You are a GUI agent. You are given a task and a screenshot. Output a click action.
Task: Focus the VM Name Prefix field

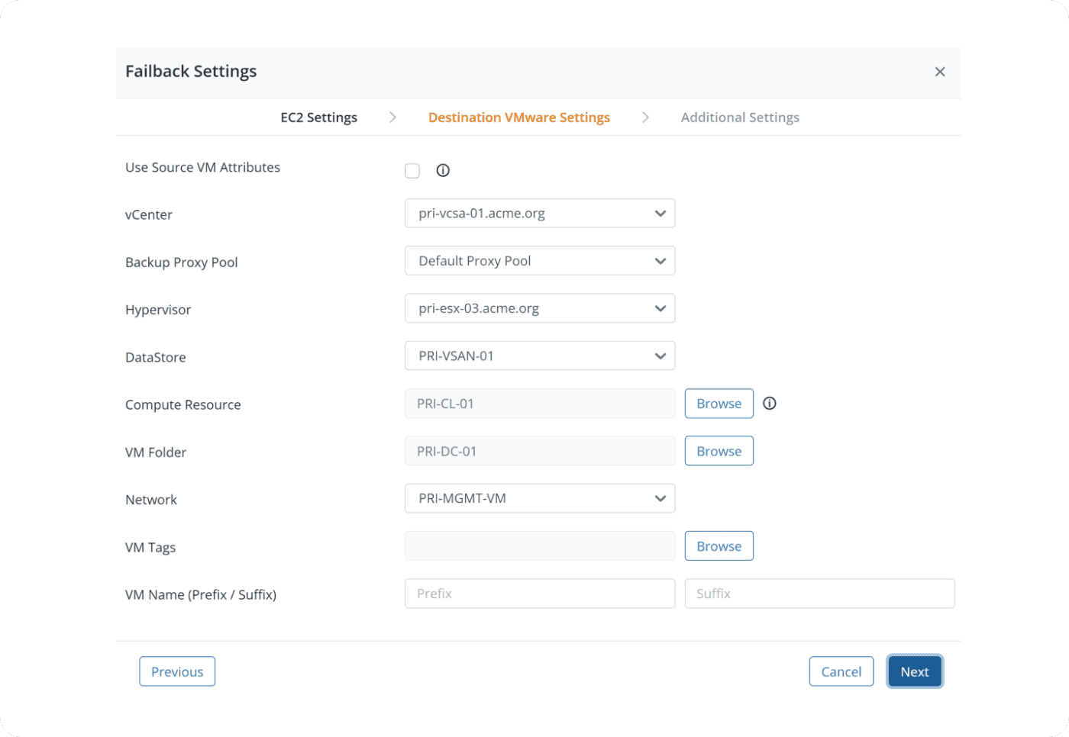click(539, 594)
